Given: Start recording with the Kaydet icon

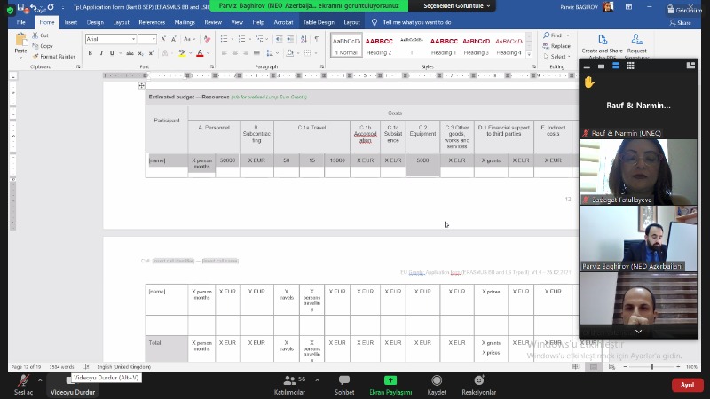Looking at the screenshot, I should coord(437,384).
